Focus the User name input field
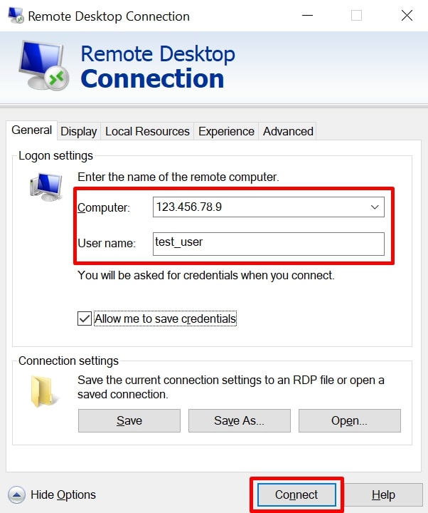 pos(268,244)
